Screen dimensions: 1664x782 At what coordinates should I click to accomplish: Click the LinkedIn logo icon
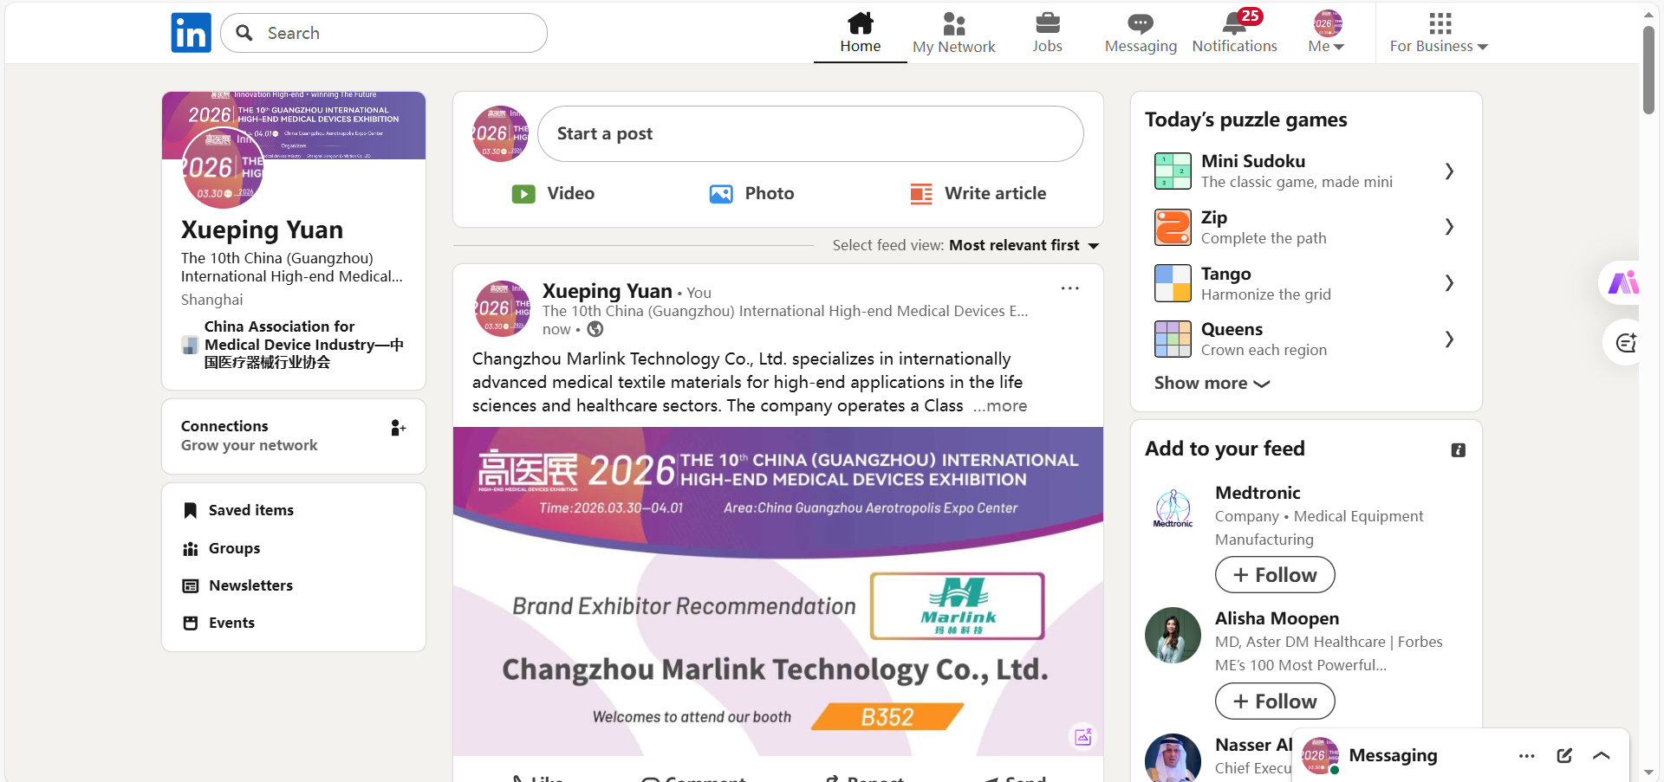tap(191, 33)
